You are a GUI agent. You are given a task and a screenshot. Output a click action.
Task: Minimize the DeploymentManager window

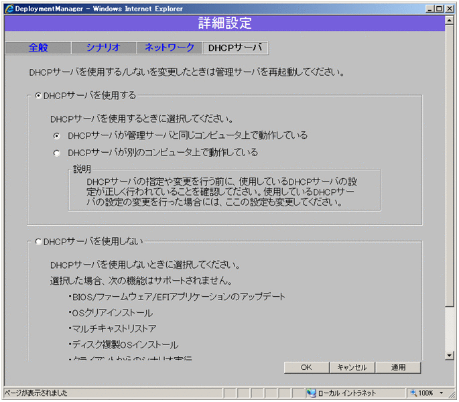pyautogui.click(x=430, y=9)
